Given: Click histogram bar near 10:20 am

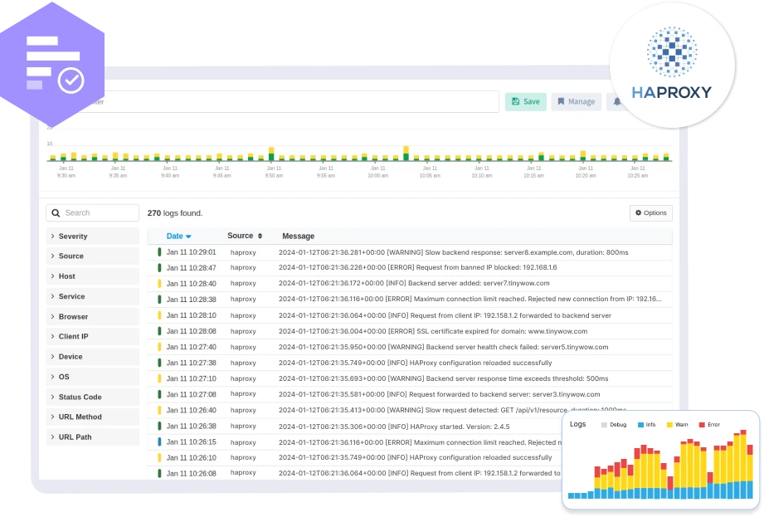Looking at the screenshot, I should click(582, 156).
